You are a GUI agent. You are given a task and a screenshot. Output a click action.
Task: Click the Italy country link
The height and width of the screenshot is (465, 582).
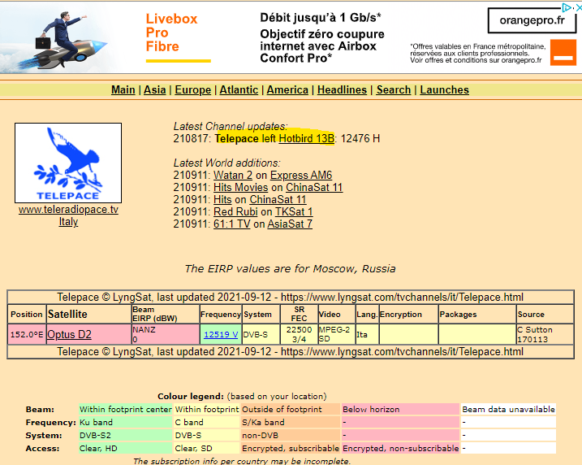[68, 222]
